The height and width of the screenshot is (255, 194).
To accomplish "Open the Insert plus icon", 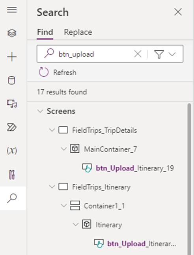I will click(x=12, y=57).
